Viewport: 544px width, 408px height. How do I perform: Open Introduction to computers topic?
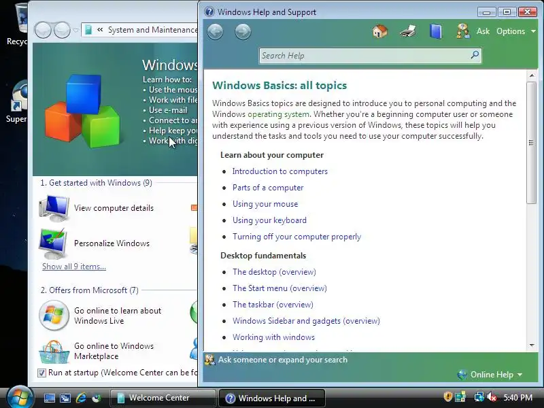tap(280, 171)
